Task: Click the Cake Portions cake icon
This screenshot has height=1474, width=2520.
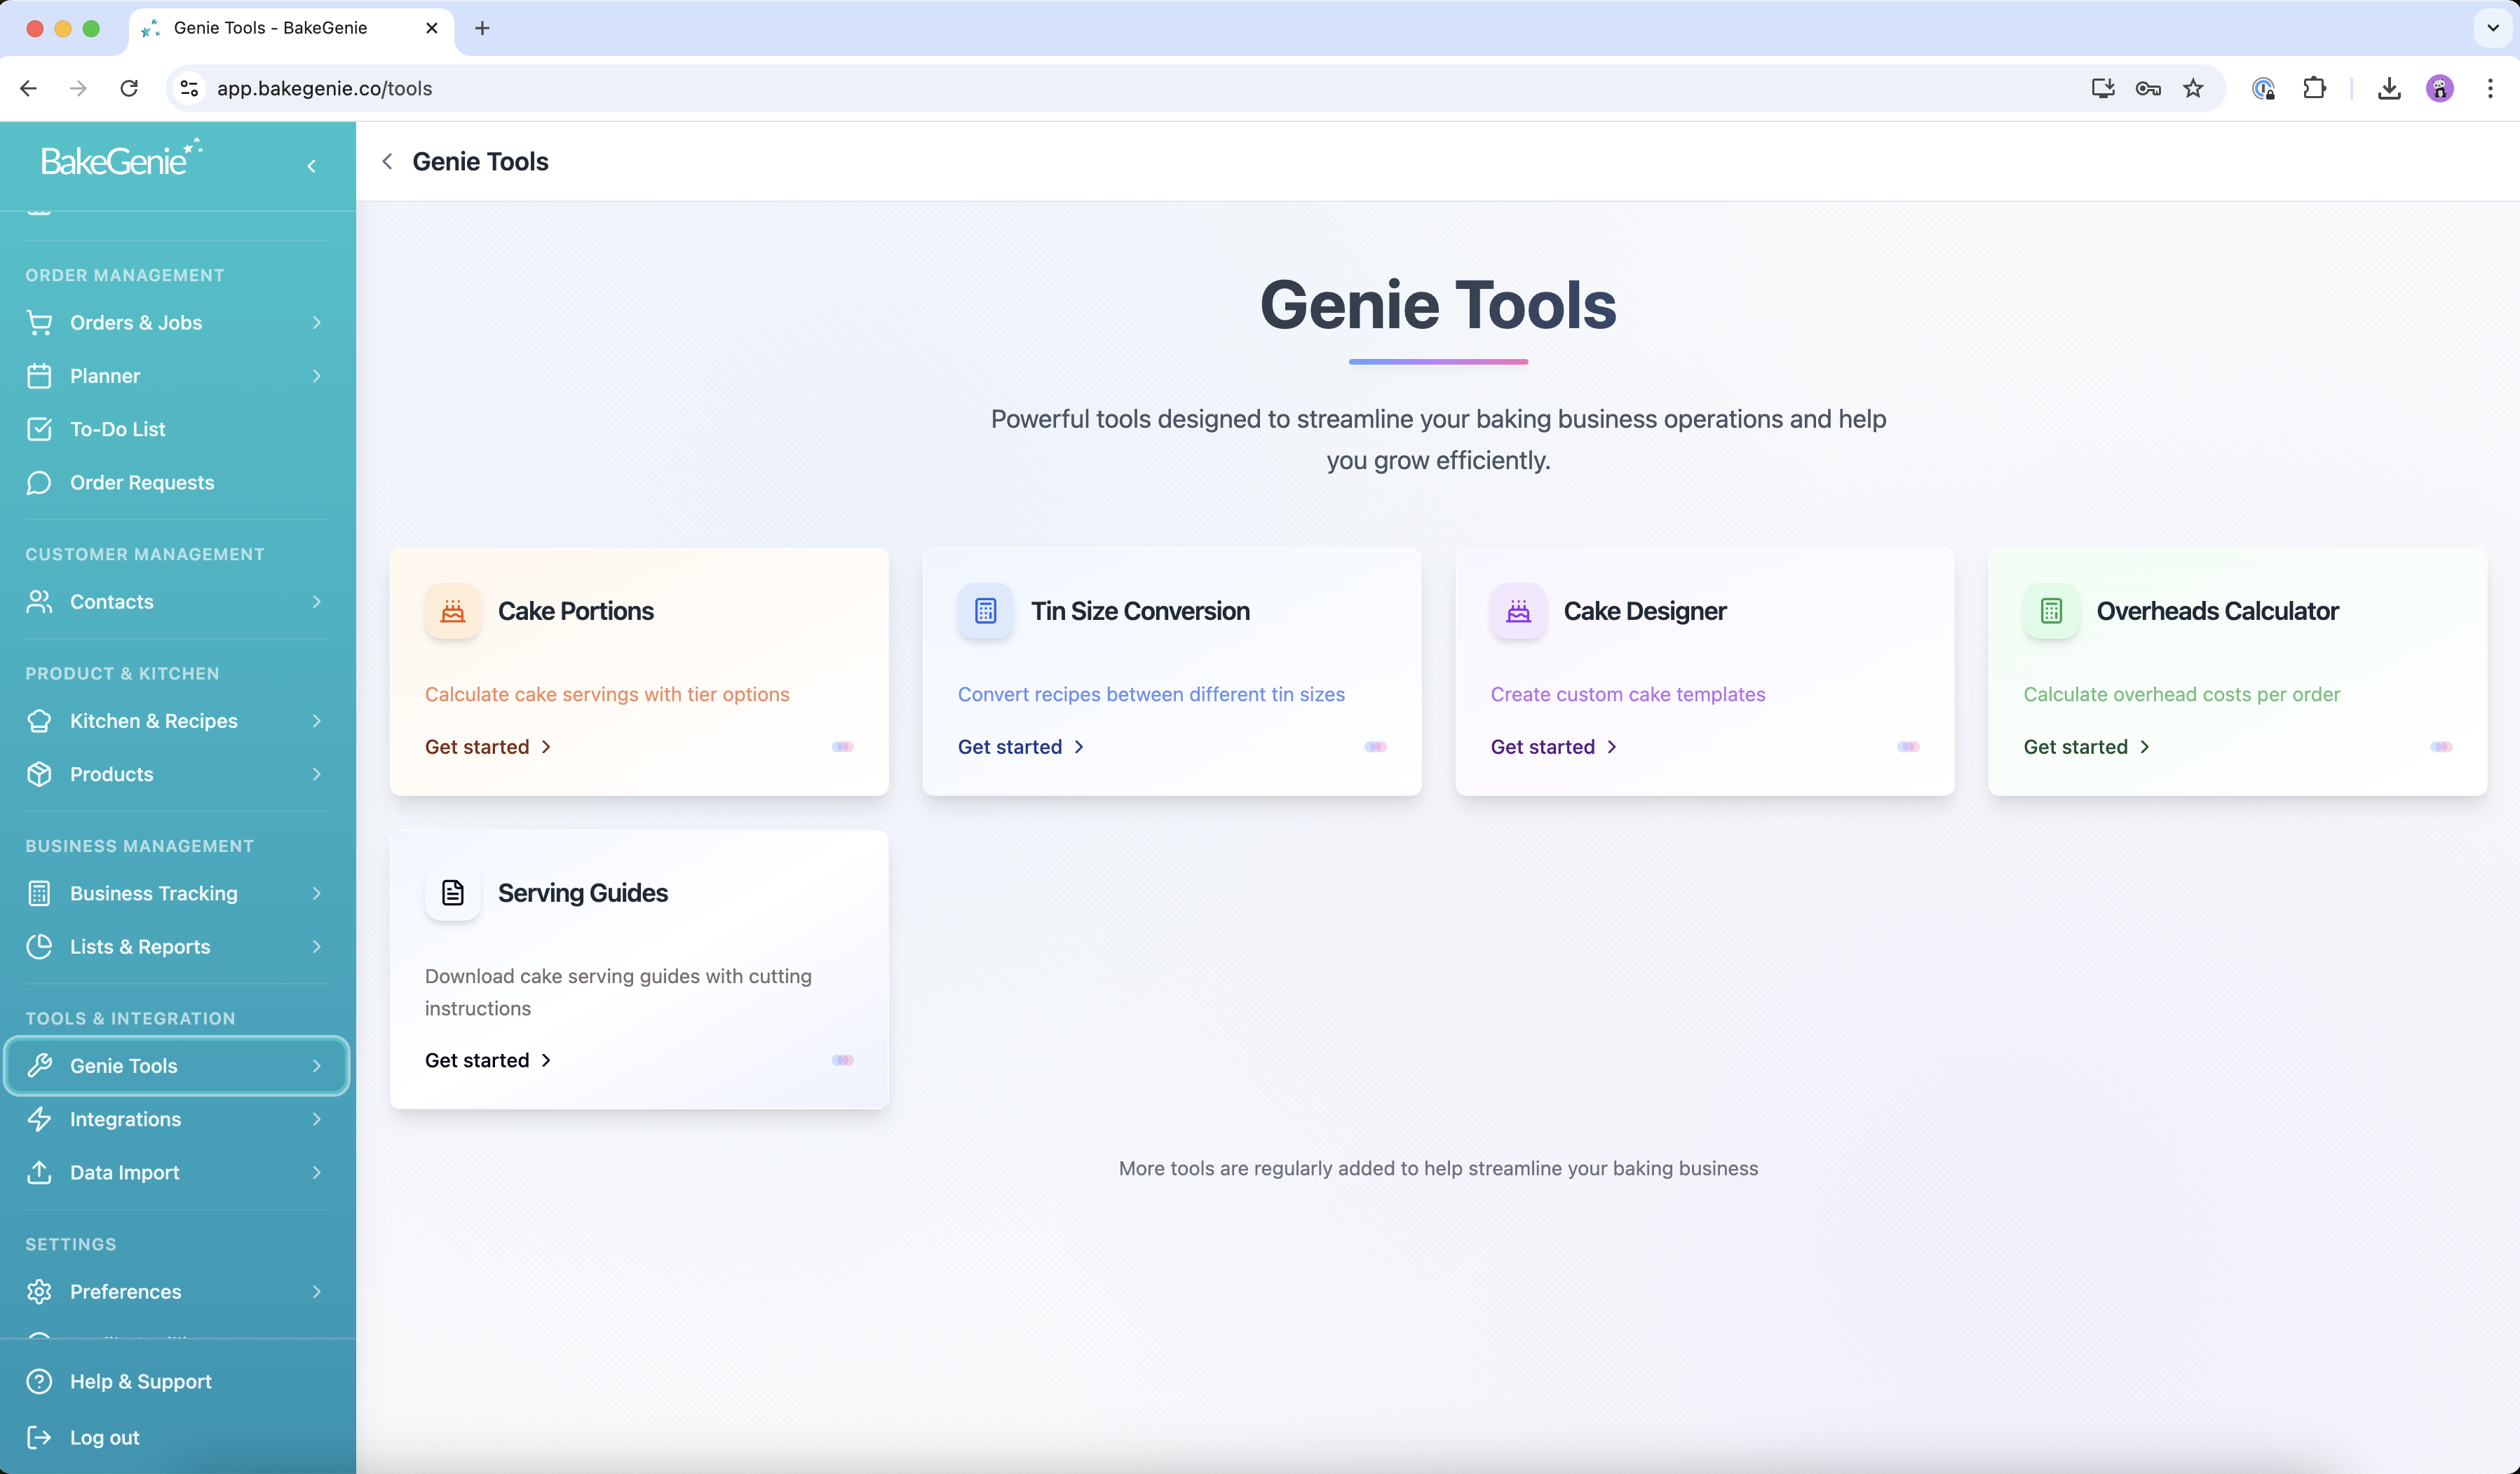Action: tap(452, 611)
